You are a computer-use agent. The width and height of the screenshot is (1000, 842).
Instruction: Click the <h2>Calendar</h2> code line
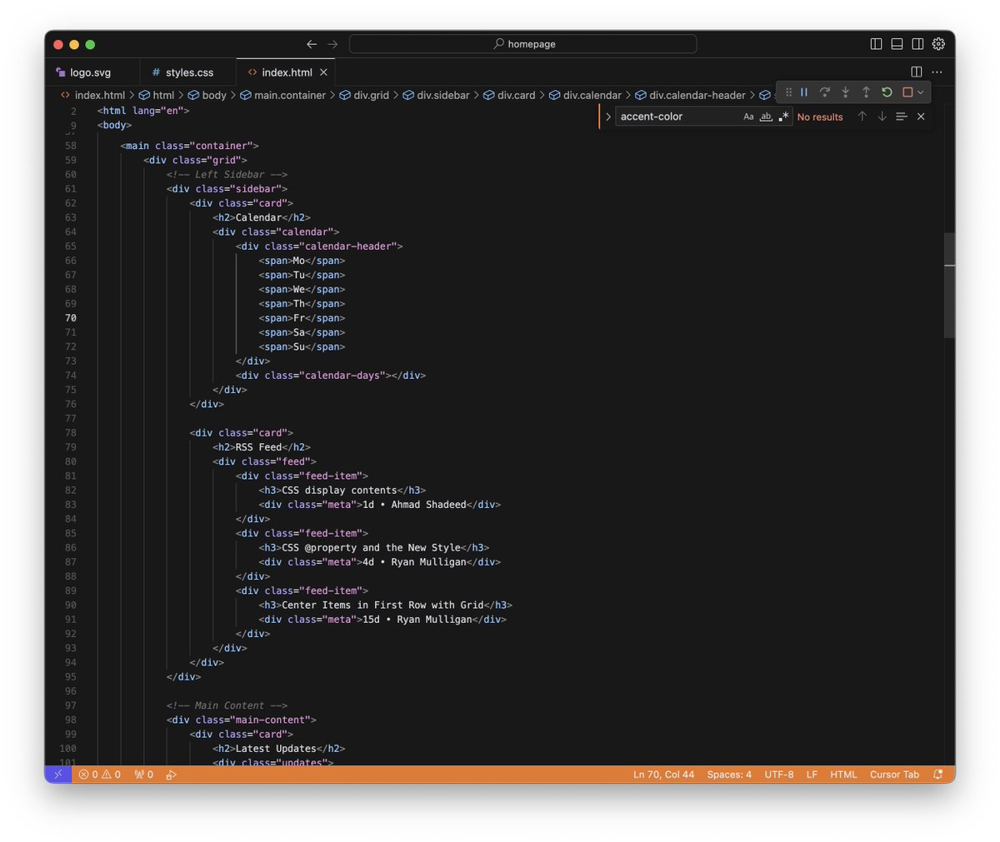(262, 217)
